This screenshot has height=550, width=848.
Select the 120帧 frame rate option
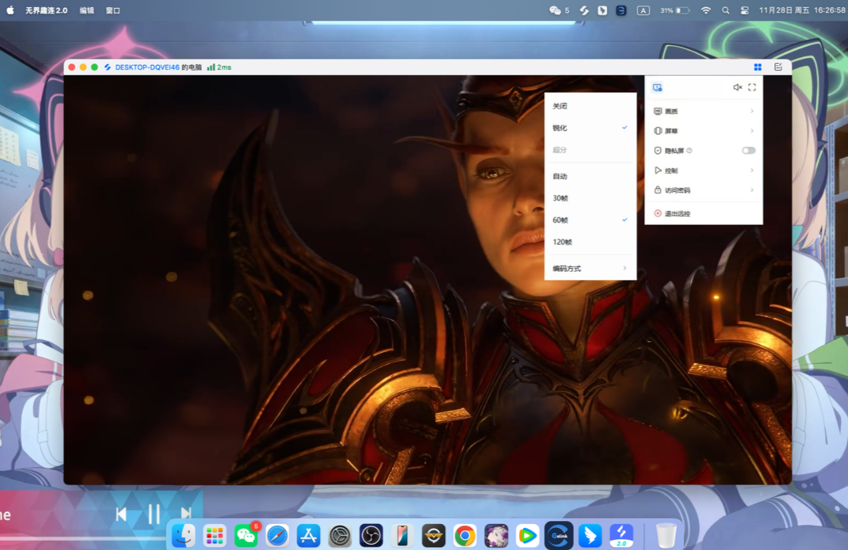(x=562, y=242)
